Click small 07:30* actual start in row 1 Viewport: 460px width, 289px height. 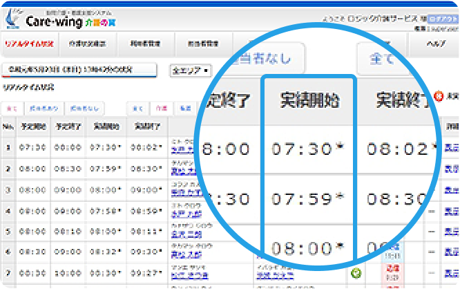106,147
